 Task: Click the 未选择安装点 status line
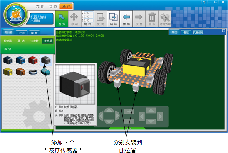point(64,40)
